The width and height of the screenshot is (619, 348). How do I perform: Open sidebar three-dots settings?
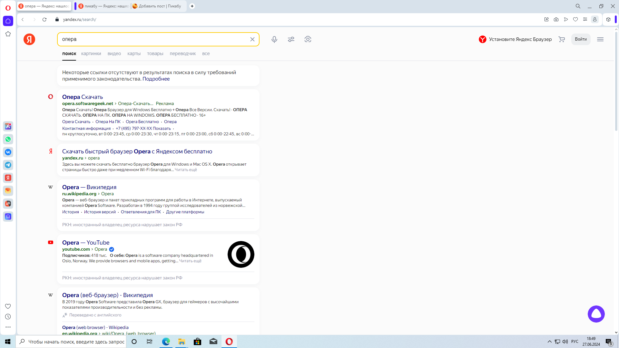coord(8,327)
